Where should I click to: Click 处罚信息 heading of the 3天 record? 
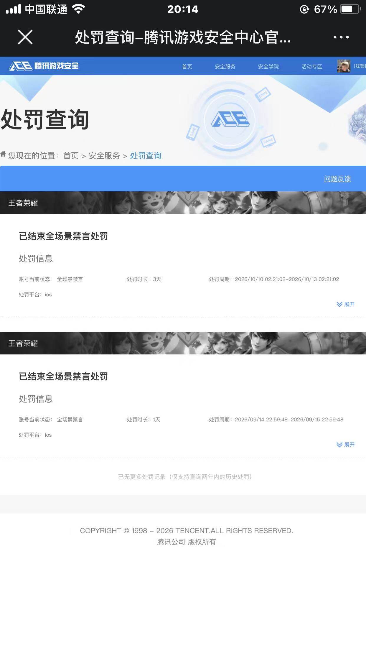(36, 259)
